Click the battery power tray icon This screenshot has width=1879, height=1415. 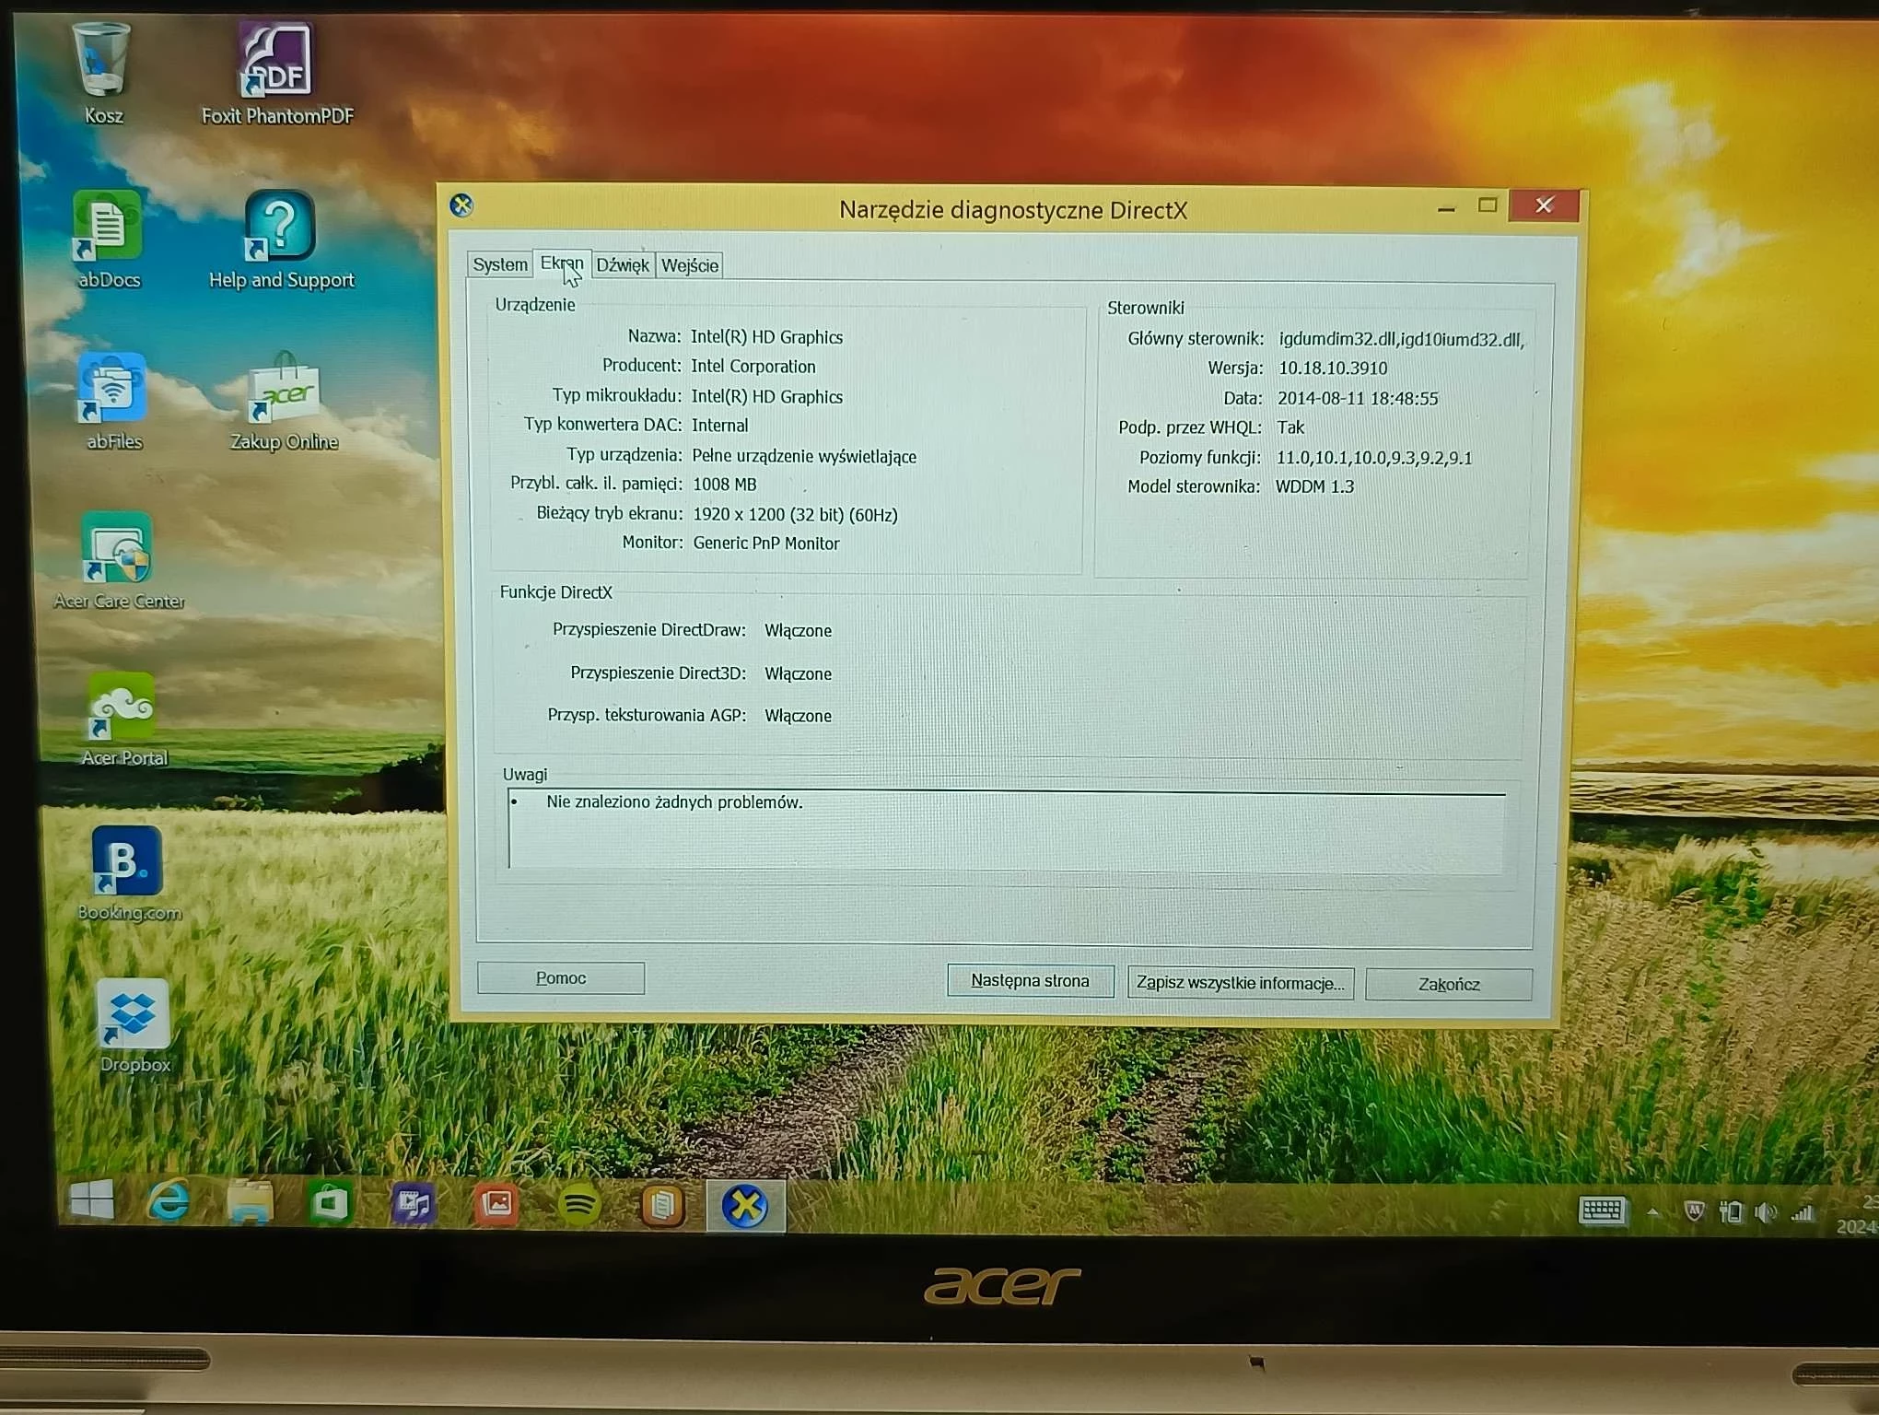[1730, 1213]
